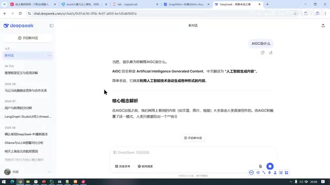Open IME toolbox grid icon
This screenshot has height=185, width=330.
point(287,173)
